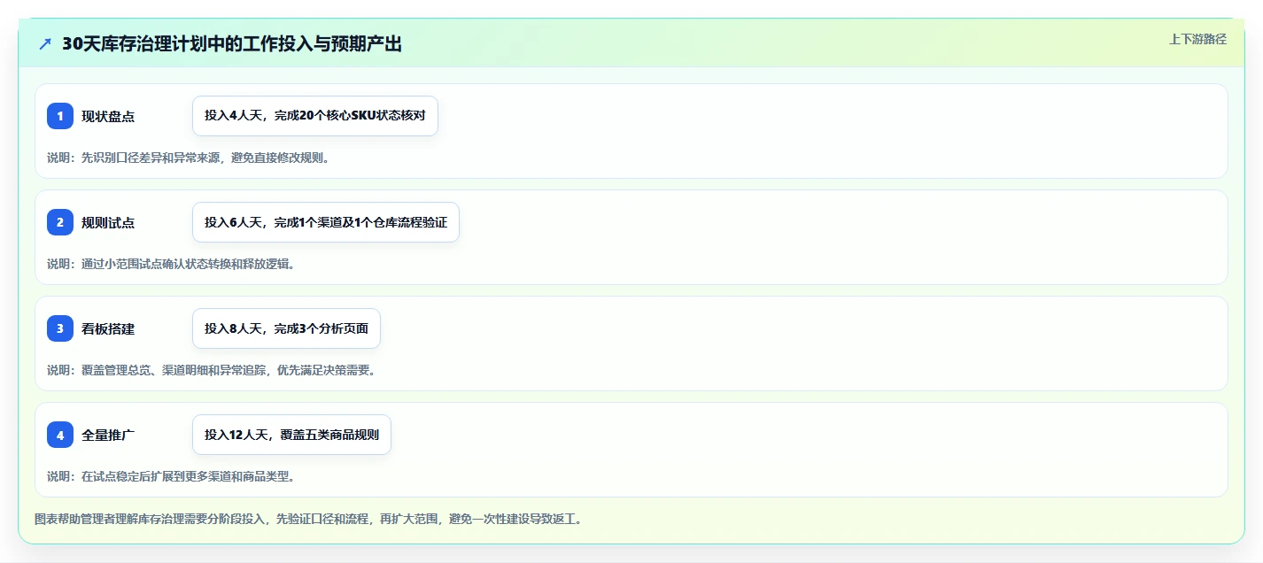Viewport: 1263px width, 563px height.
Task: Click the 投入6人天 渠道及仓库流程验证 pill
Action: click(x=326, y=222)
